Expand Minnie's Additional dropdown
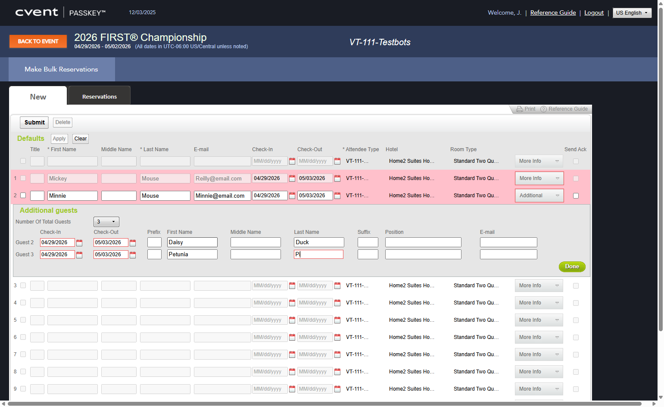Image resolution: width=664 pixels, height=407 pixels. point(539,196)
